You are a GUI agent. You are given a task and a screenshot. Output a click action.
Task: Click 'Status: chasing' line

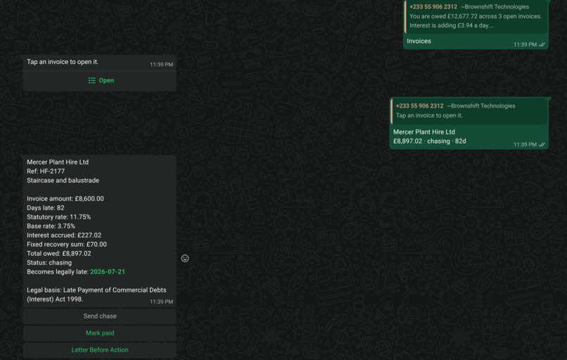[49, 263]
